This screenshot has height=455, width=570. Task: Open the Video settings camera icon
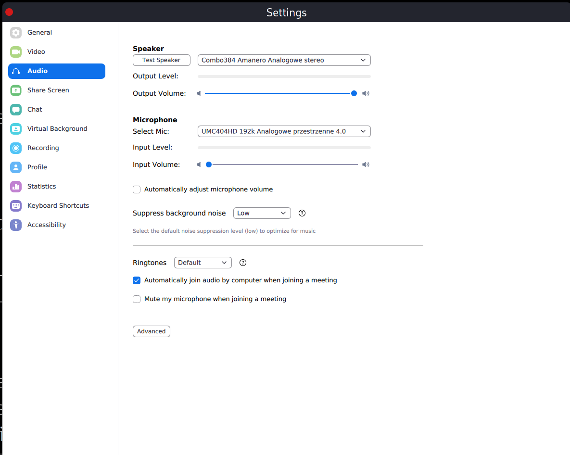(x=15, y=51)
